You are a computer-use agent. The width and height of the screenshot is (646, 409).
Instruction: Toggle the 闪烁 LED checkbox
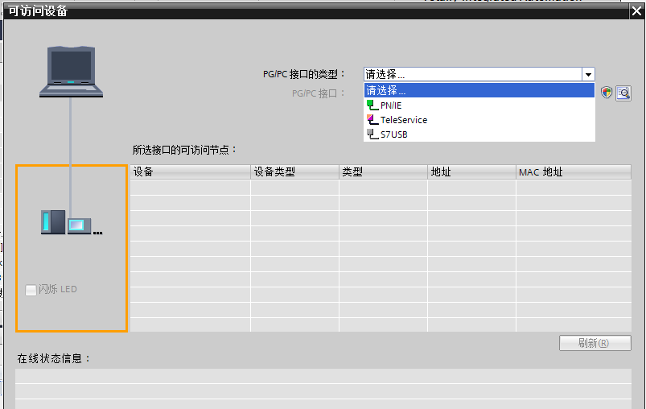point(31,290)
